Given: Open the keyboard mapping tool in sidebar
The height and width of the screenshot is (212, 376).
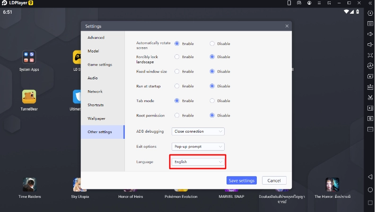Looking at the screenshot, I should (x=370, y=24).
